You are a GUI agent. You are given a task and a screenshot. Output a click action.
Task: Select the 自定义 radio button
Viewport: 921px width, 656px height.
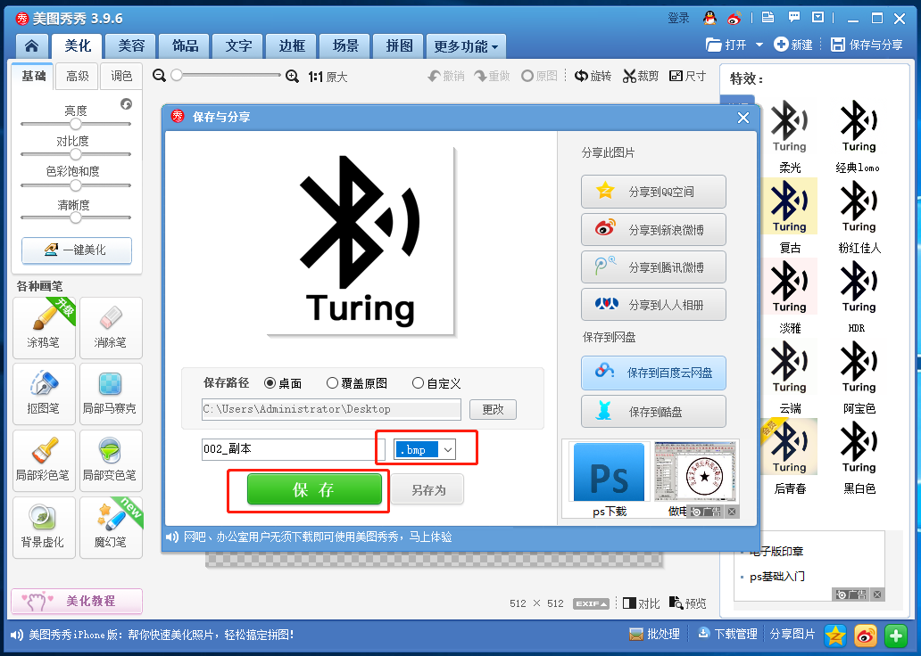point(418,383)
